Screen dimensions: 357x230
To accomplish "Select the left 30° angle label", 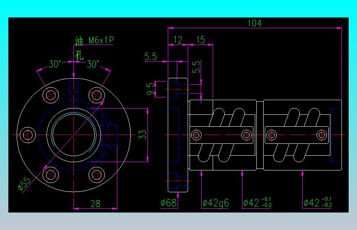I will click(x=55, y=64).
